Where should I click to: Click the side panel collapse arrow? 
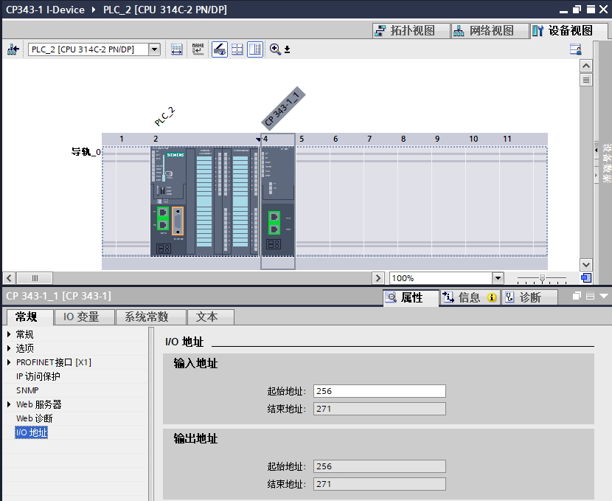[x=596, y=150]
